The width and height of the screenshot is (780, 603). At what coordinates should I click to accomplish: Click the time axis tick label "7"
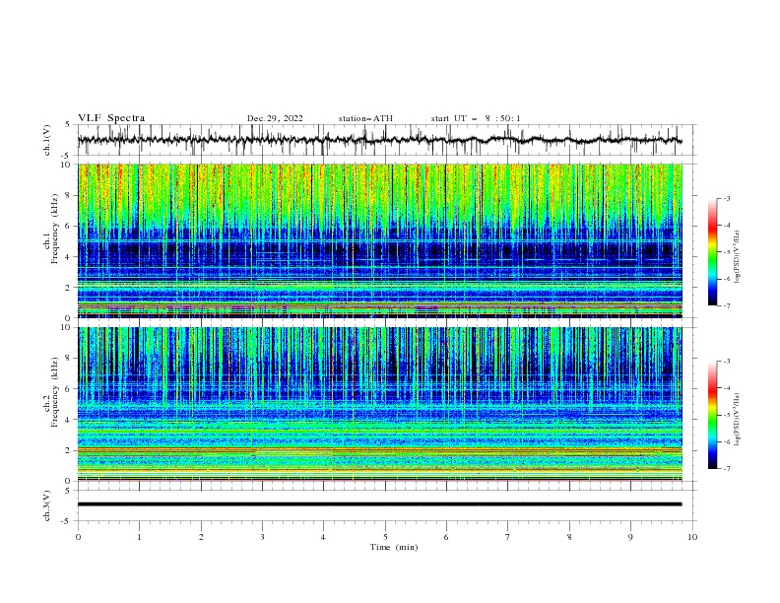tap(508, 537)
